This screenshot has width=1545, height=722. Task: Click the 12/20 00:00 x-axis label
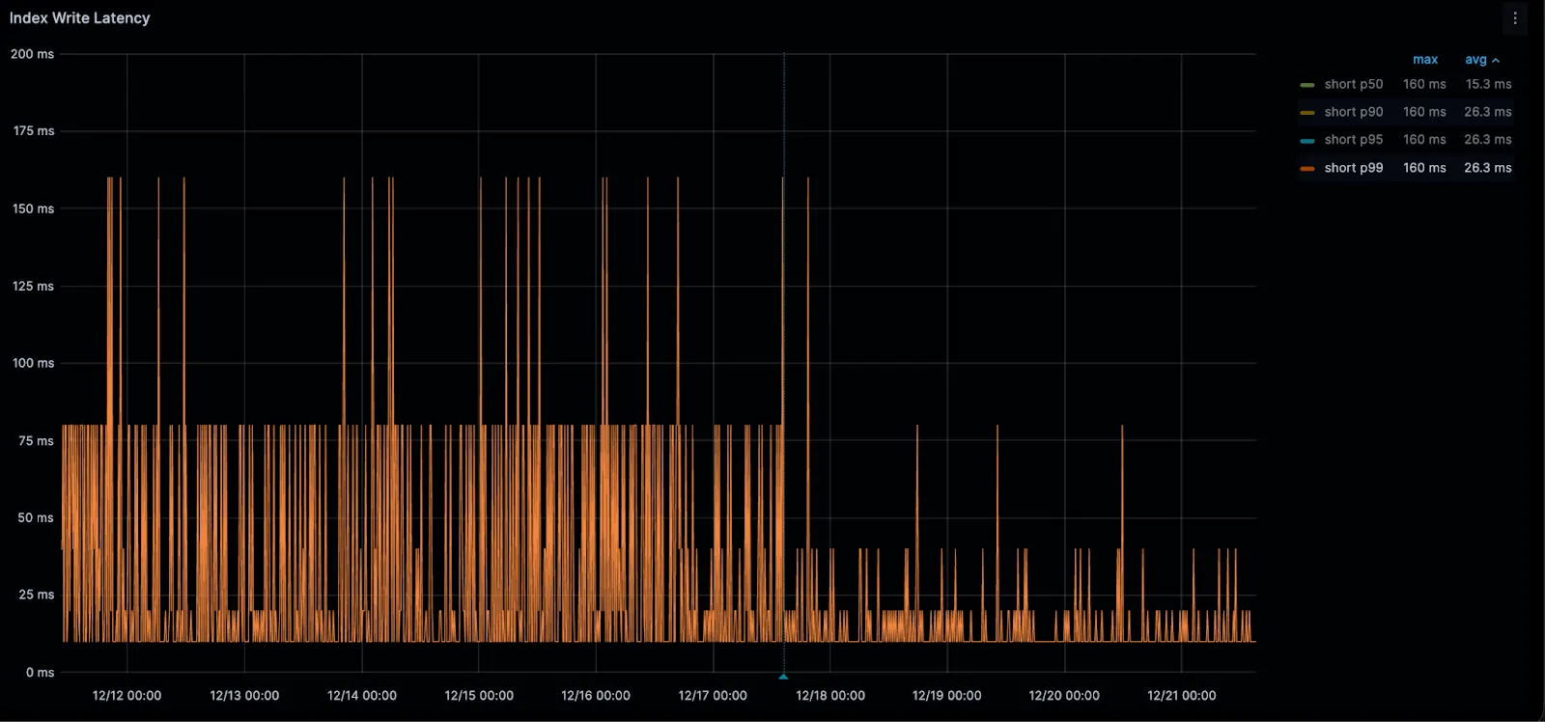tap(1064, 696)
